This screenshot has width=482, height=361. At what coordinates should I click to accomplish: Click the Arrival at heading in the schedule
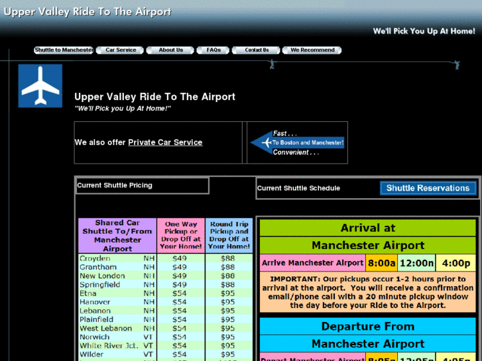click(x=368, y=228)
